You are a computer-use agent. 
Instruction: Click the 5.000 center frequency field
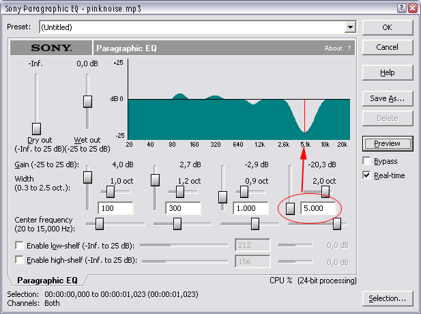tap(319, 208)
